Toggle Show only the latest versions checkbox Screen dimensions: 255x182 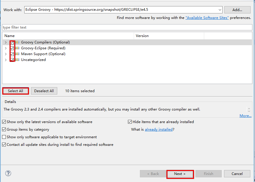click(4, 122)
